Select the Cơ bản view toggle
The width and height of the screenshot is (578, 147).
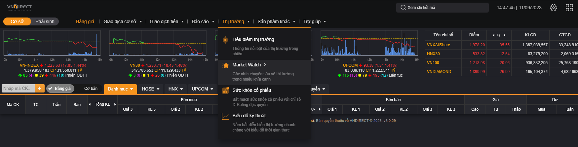coord(91,89)
